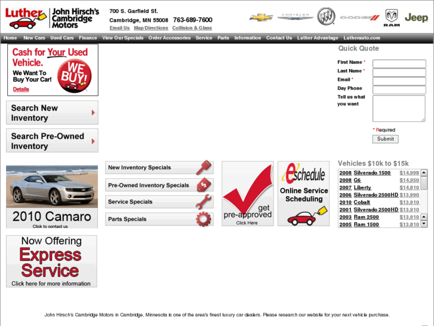Submit the Quick Quote form
The width and height of the screenshot is (434, 326).
385,139
